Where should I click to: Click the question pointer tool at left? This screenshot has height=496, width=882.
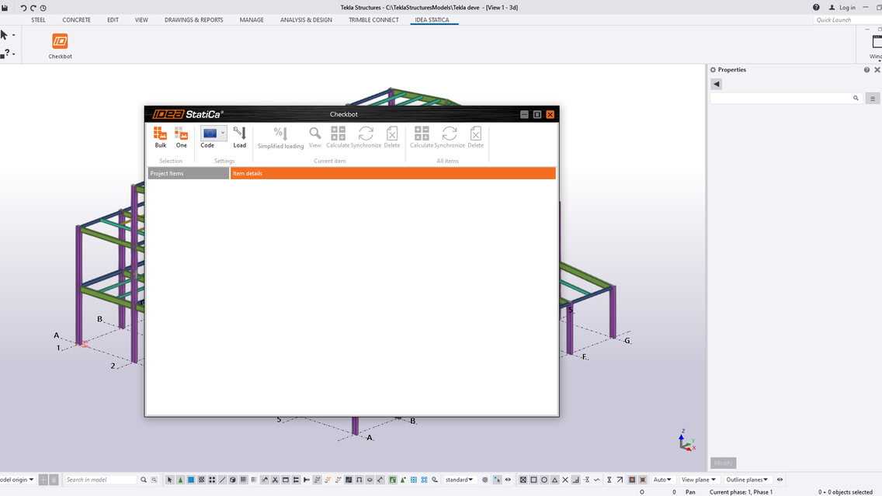click(5, 54)
